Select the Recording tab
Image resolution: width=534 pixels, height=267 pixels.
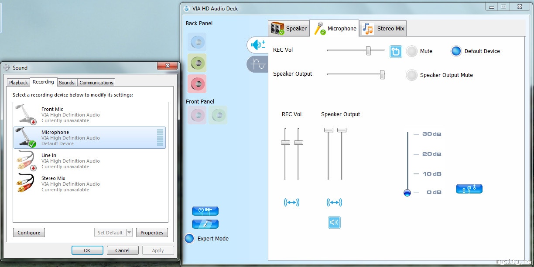click(x=44, y=82)
